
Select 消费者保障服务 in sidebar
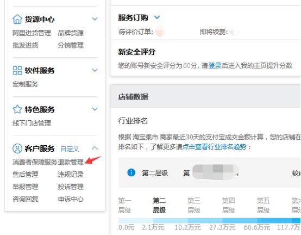pos(35,162)
